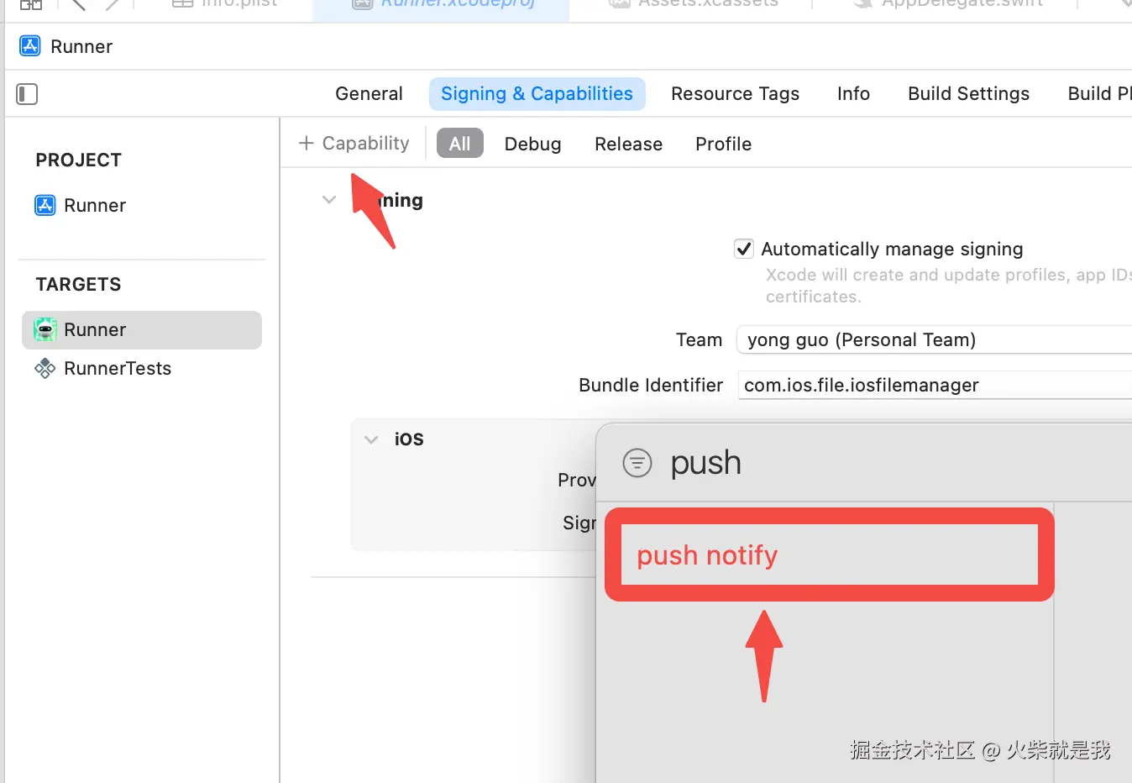This screenshot has width=1132, height=783.
Task: Select the Profile configuration filter
Action: pos(723,144)
